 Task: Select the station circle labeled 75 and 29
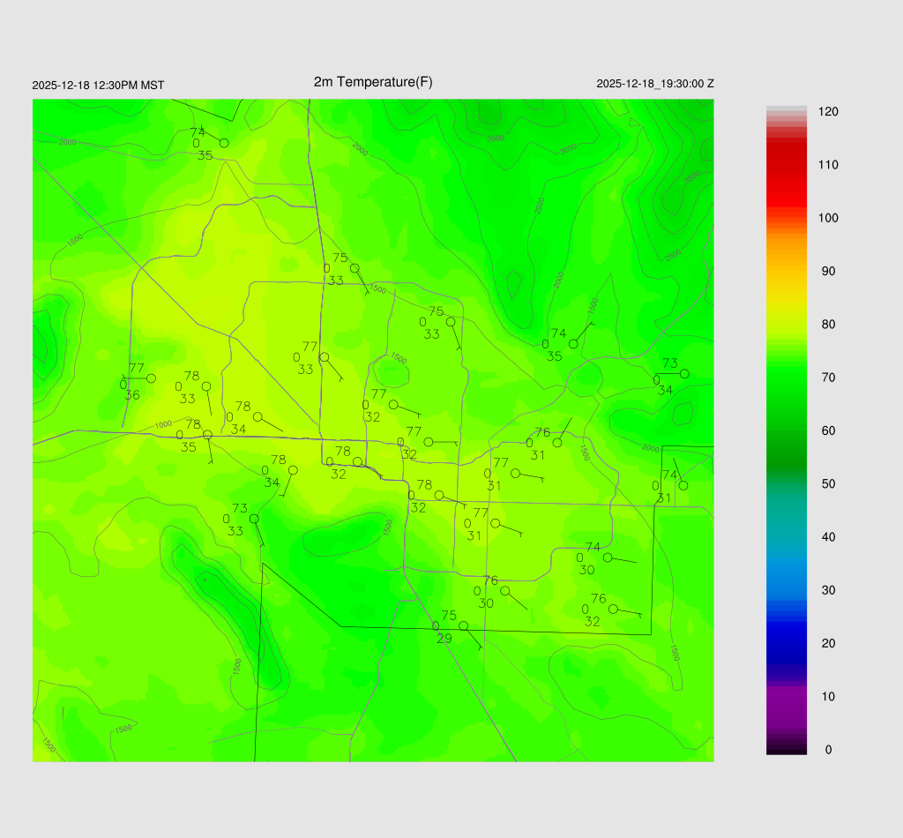464,626
